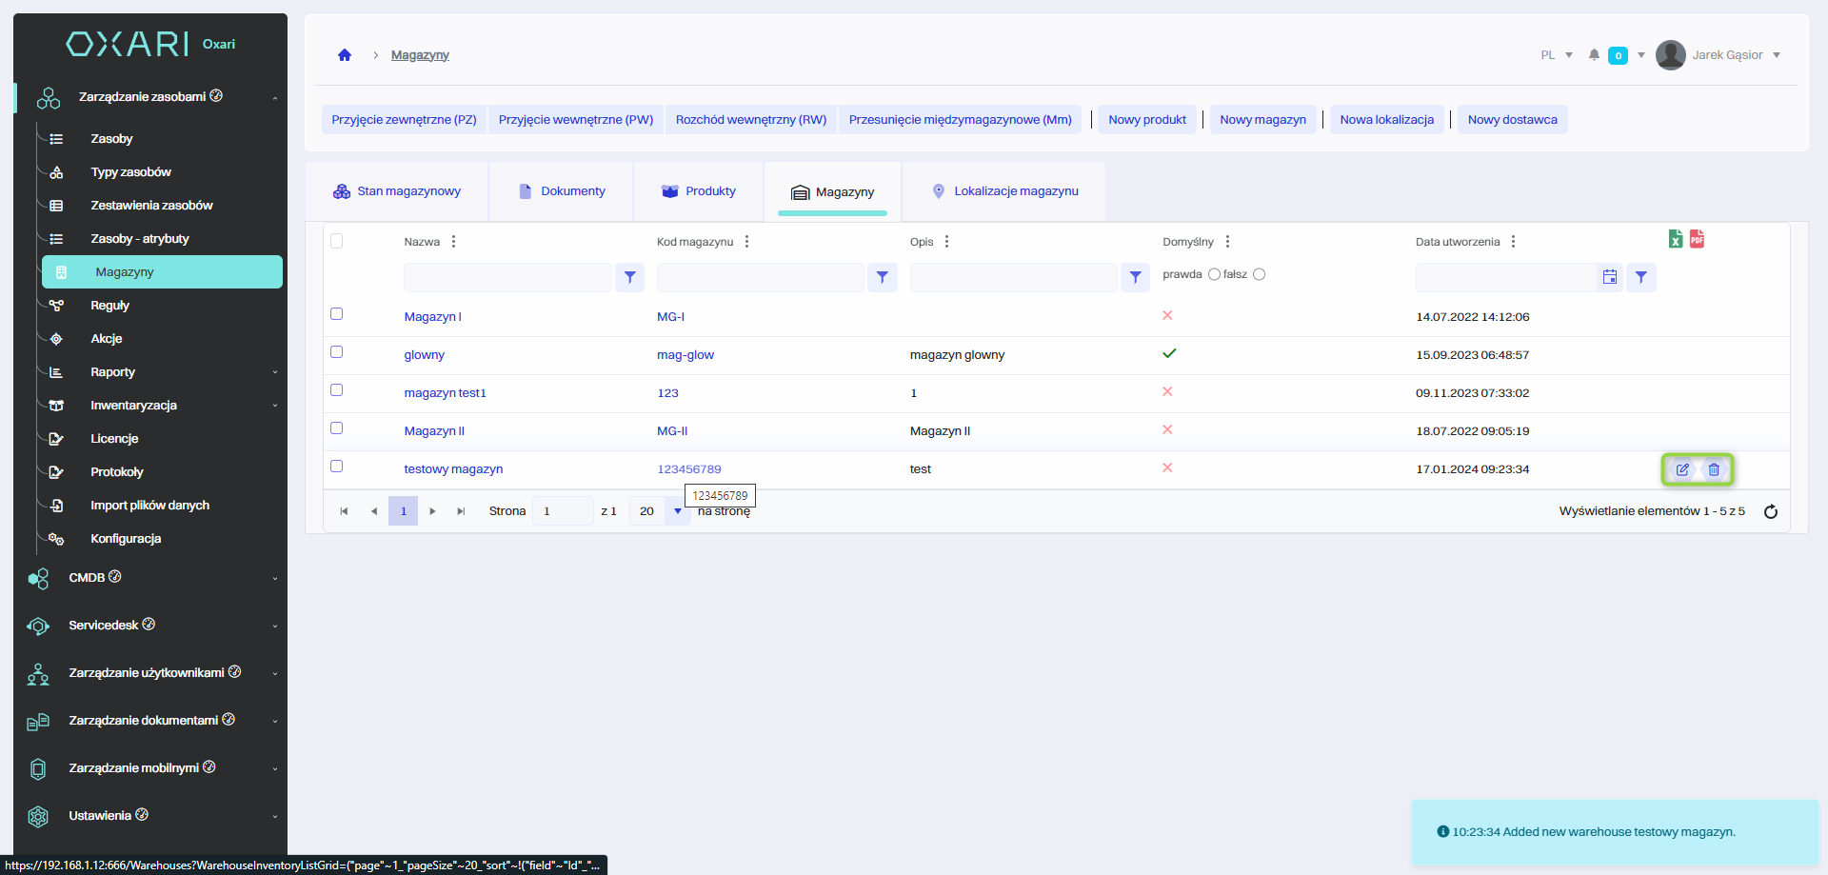Click the home icon in breadcrumb
This screenshot has width=1828, height=875.
pos(345,55)
